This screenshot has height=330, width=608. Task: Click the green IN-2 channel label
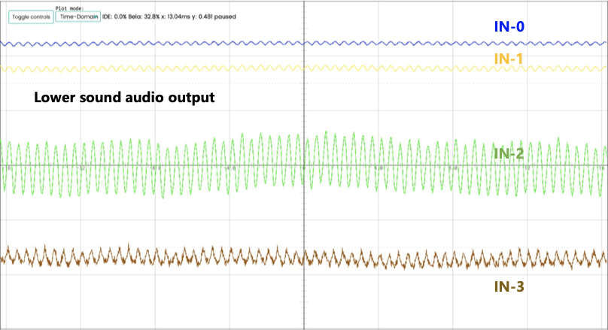509,154
